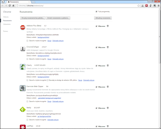The width and height of the screenshot is (161, 129).
Task: Select Rozszerzenia in the sidebar
Action: [x=7, y=21]
